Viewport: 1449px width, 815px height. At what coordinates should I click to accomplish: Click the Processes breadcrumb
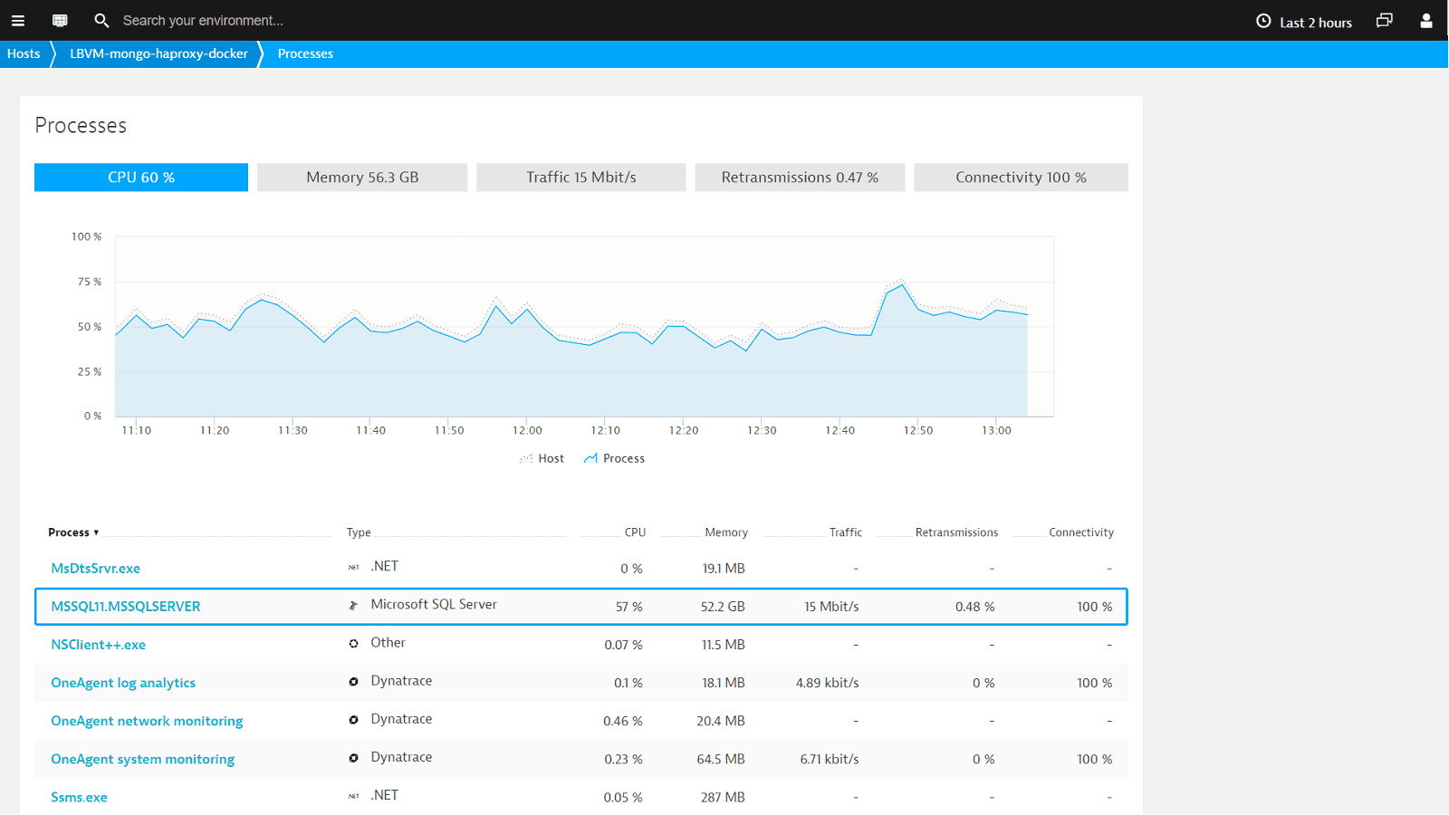tap(305, 53)
